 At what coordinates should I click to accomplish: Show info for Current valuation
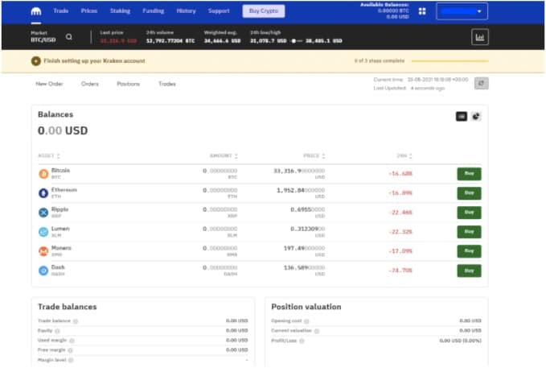coord(317,331)
